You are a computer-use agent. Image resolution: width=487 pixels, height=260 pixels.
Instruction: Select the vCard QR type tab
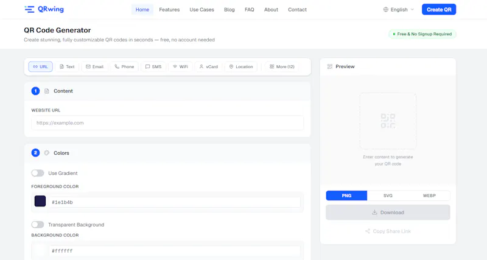pyautogui.click(x=209, y=67)
